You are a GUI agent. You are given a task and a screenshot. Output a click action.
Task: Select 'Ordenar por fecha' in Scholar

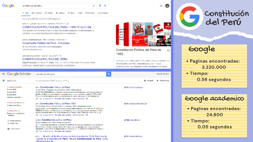(14, 105)
